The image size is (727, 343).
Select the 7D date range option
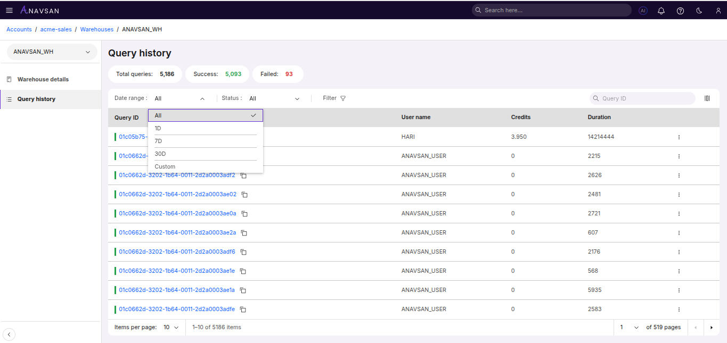pos(159,141)
